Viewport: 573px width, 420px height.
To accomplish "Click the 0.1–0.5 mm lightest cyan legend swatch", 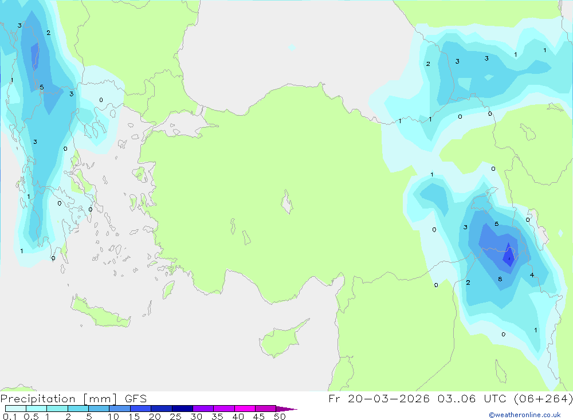I will coord(15,409).
